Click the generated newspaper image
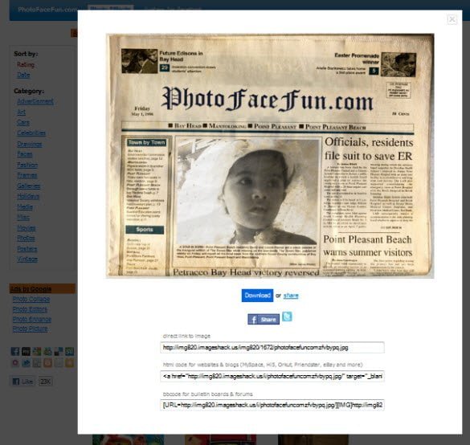 point(270,156)
